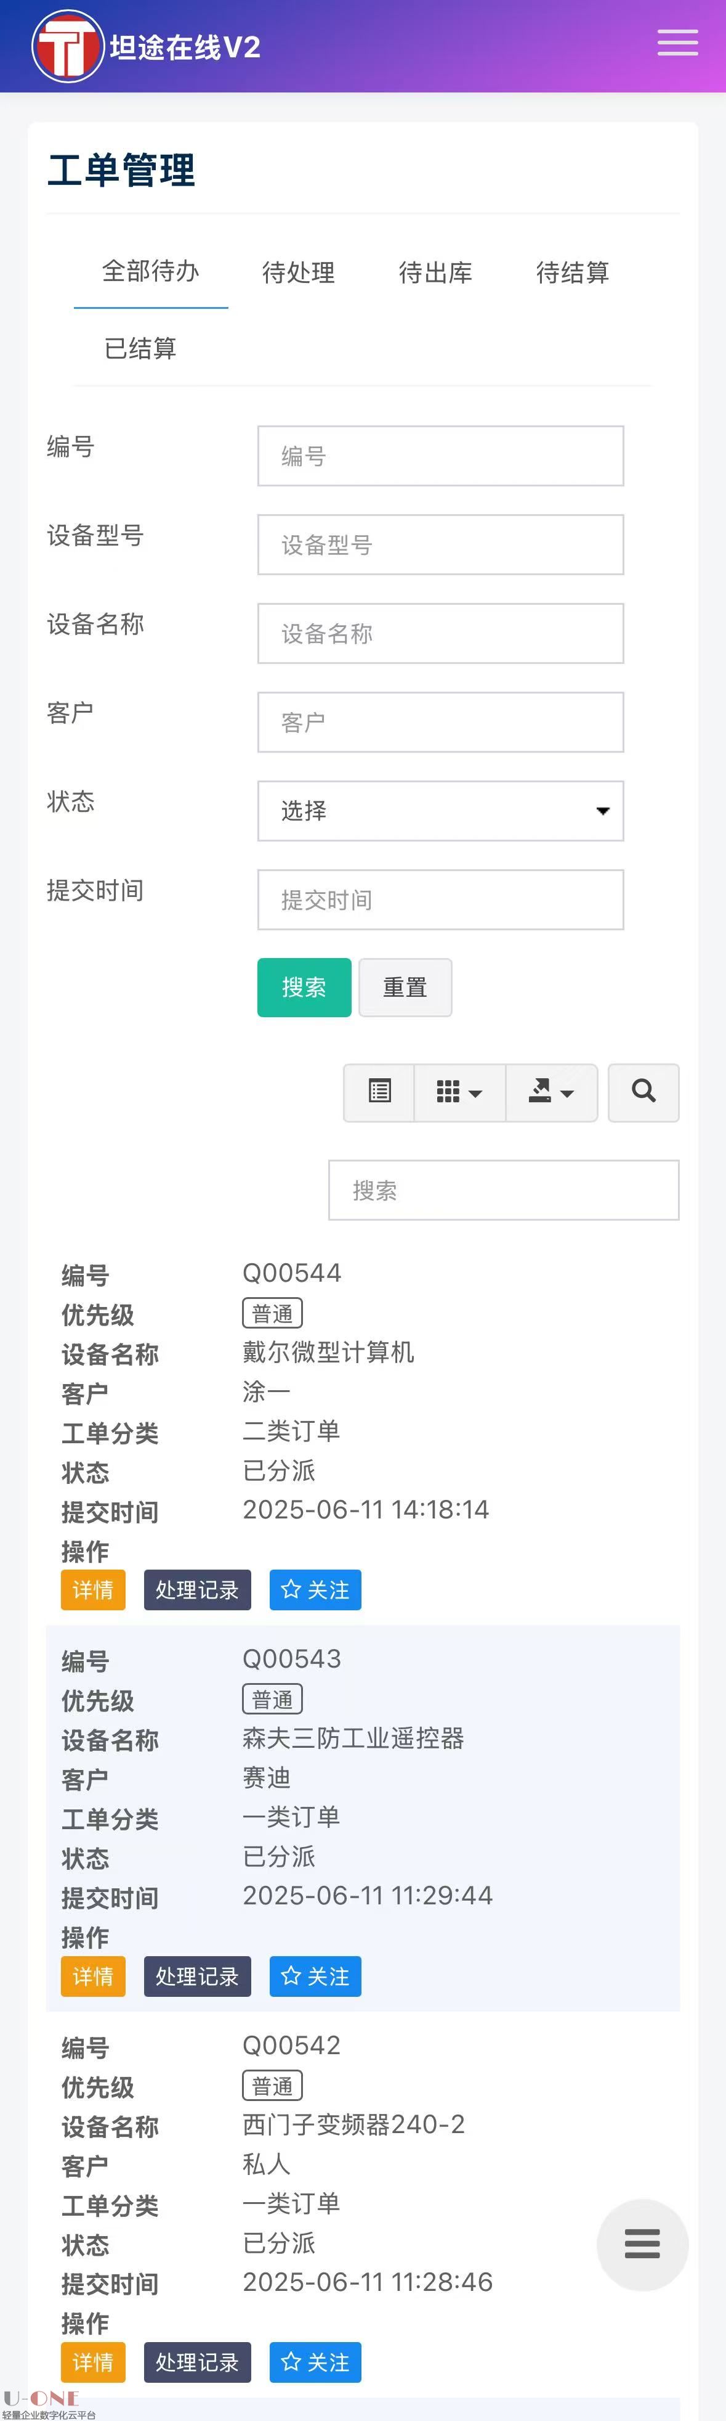Click the green 搜索 button
Viewport: 726px width, 2421px height.
click(304, 988)
